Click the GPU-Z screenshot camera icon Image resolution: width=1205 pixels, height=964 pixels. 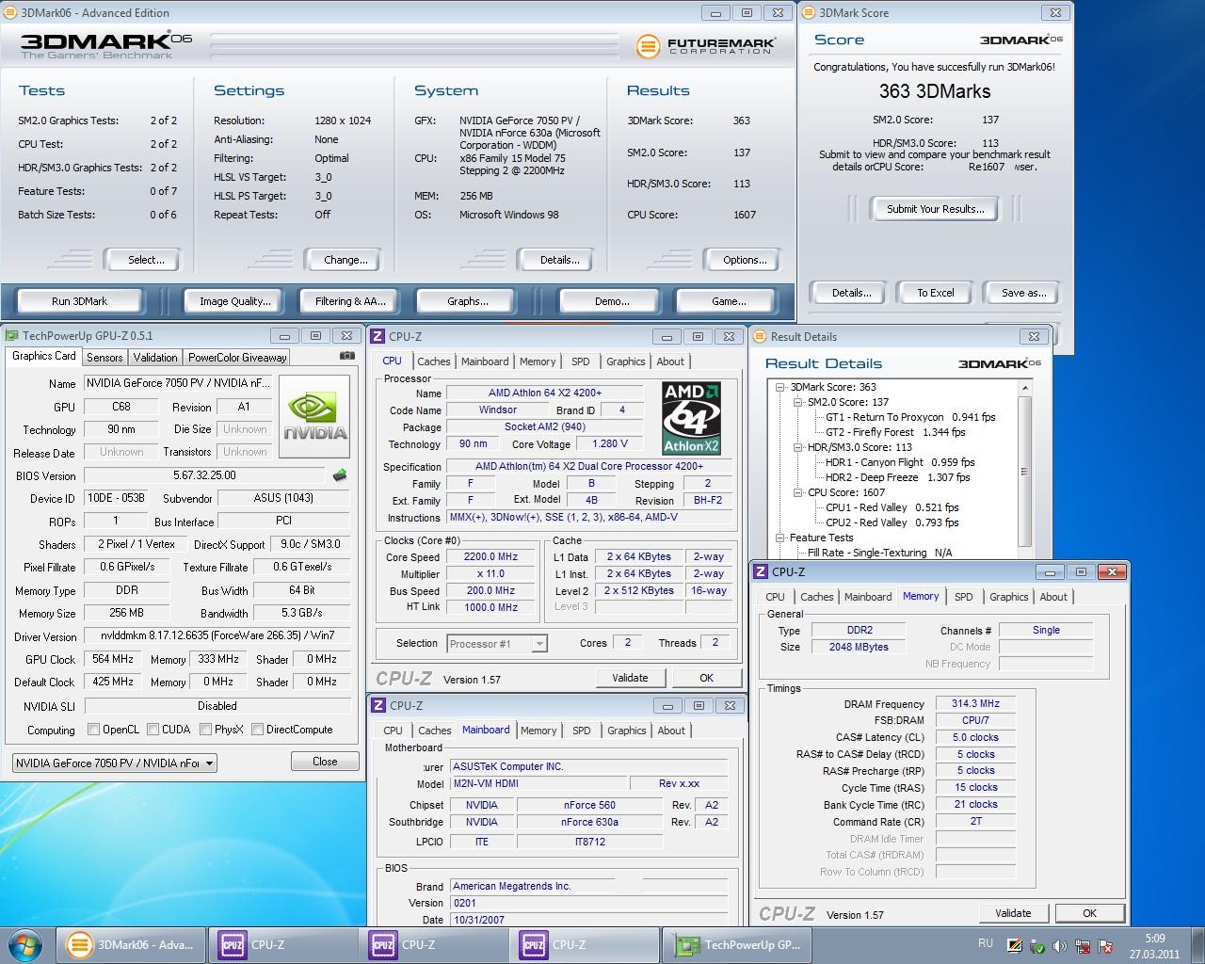point(347,356)
